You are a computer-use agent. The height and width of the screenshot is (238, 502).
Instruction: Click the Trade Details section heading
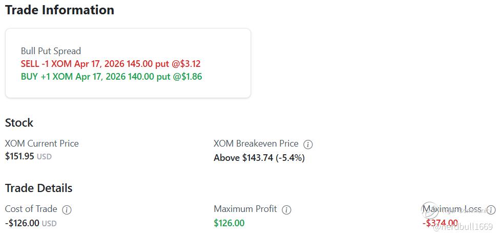38,188
